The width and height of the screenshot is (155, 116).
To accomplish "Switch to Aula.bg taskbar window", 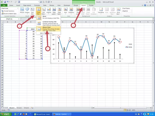I will 62,114.
